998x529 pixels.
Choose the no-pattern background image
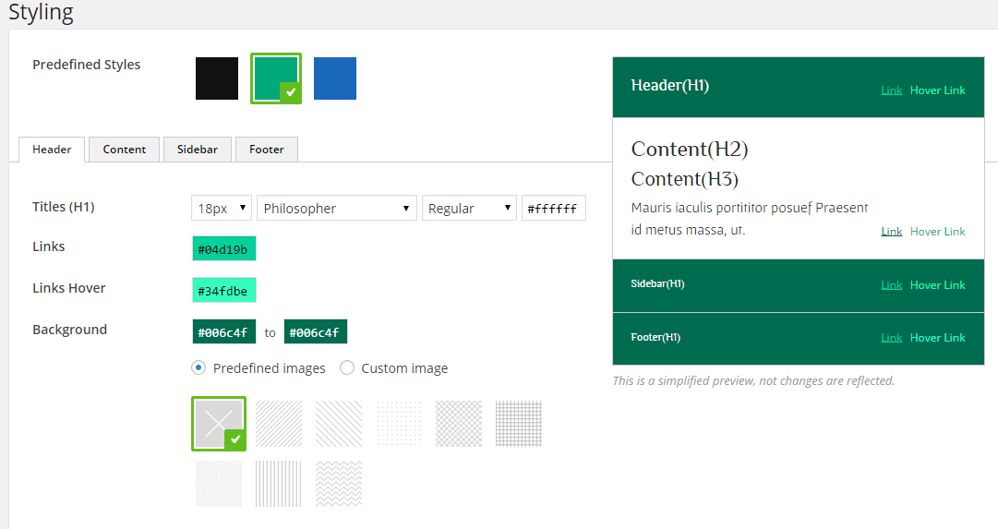coord(219,424)
